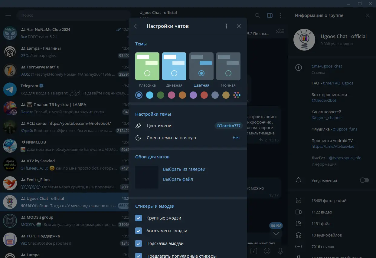Pick the gold accent color
Viewport: 376px width, 258px height.
coord(226,95)
